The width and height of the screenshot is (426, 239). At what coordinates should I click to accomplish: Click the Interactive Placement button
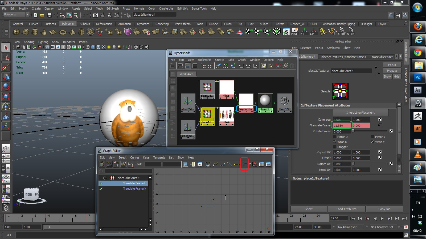pos(360,113)
